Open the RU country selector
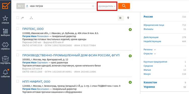The image size is (189, 94). point(21,6)
